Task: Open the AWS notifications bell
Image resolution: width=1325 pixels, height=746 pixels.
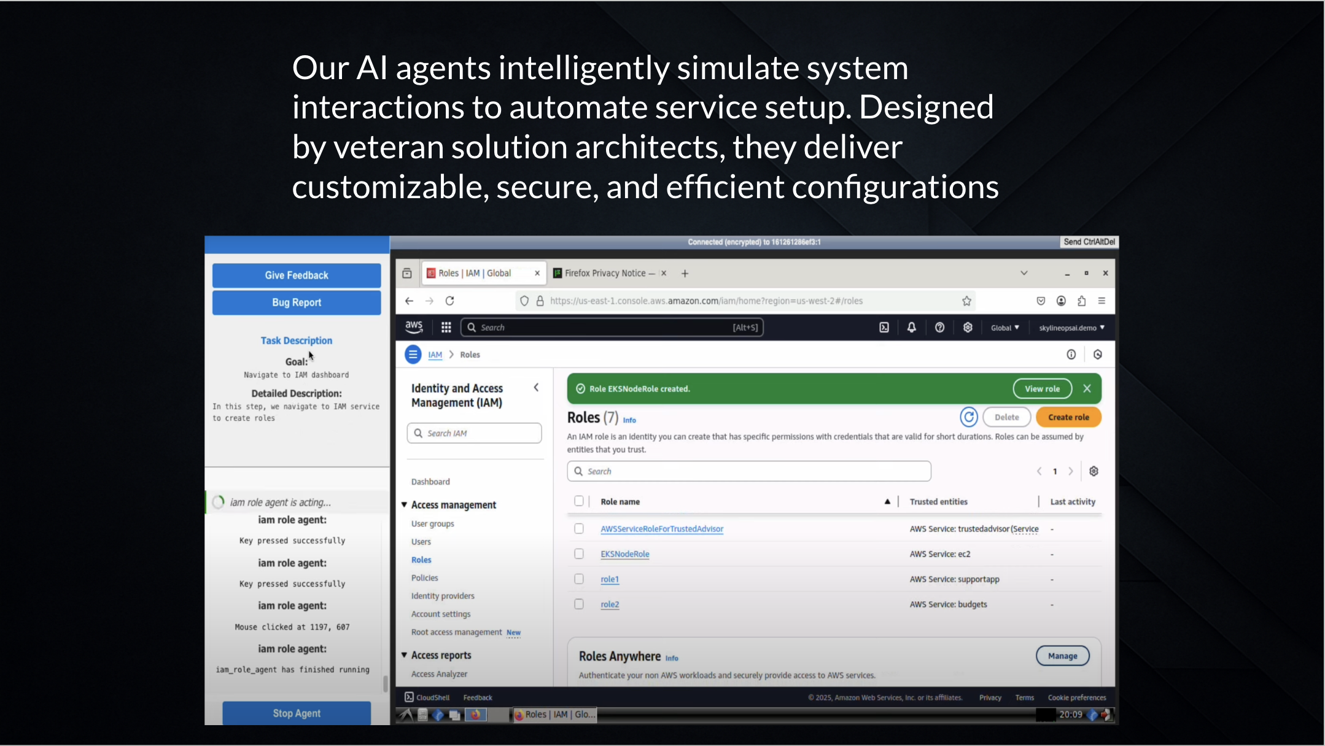Action: 912,328
